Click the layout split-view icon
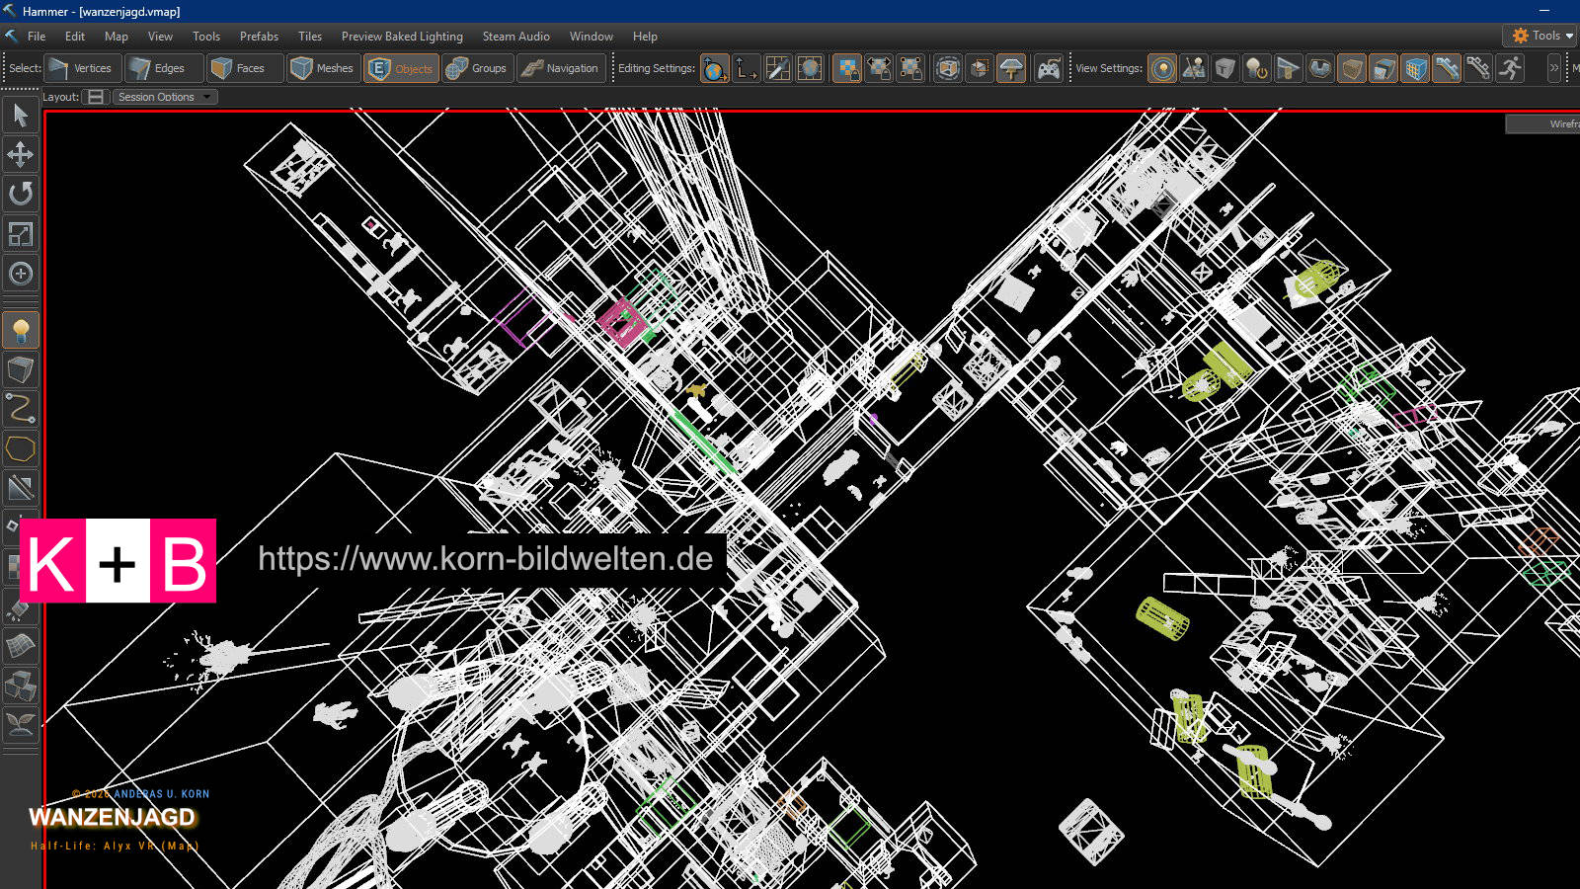Image resolution: width=1580 pixels, height=889 pixels. pos(96,97)
